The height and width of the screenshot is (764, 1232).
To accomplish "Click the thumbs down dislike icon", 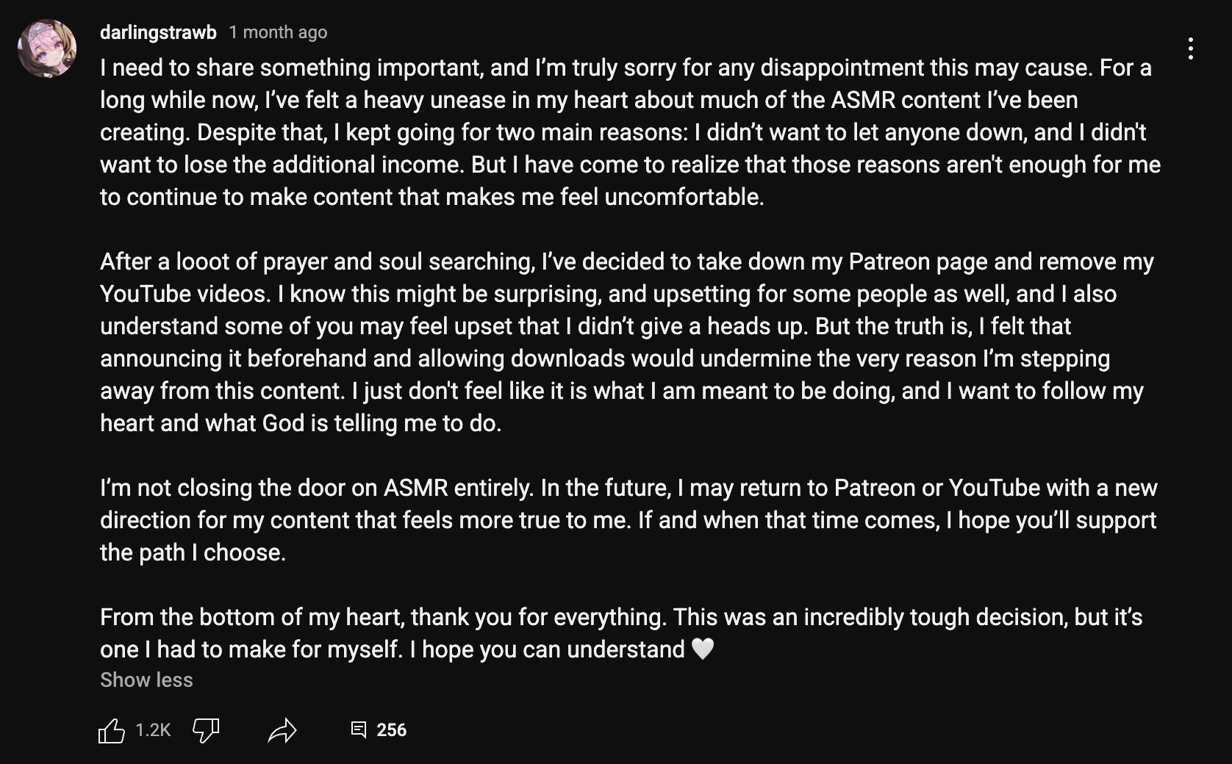I will point(205,730).
